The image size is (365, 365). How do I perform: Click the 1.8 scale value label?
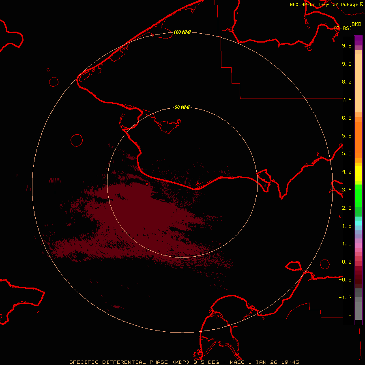[x=347, y=226]
